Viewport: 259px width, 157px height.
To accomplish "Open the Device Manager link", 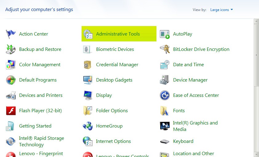I will (x=190, y=80).
